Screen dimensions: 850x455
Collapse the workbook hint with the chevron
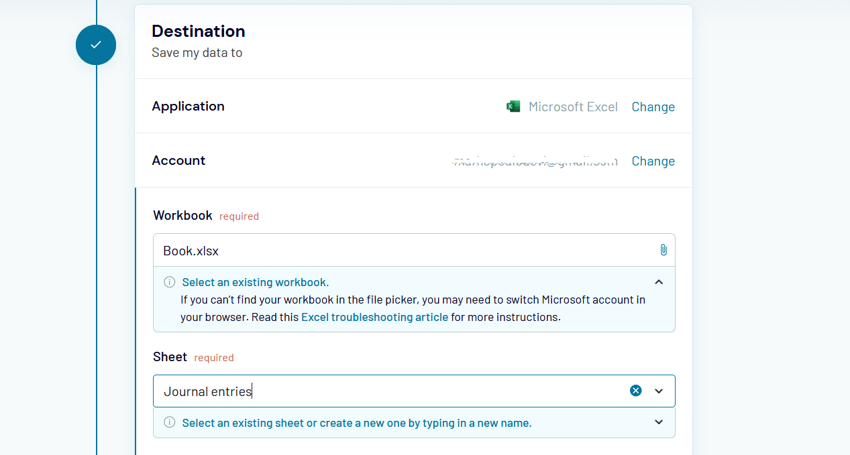tap(659, 282)
